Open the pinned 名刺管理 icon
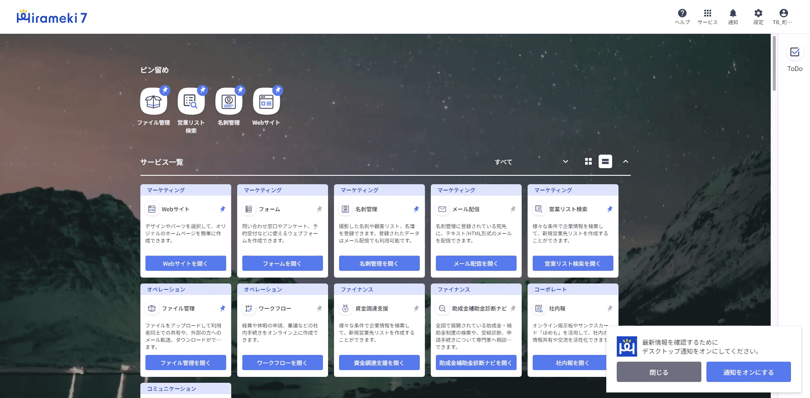The width and height of the screenshot is (810, 398). tap(229, 102)
